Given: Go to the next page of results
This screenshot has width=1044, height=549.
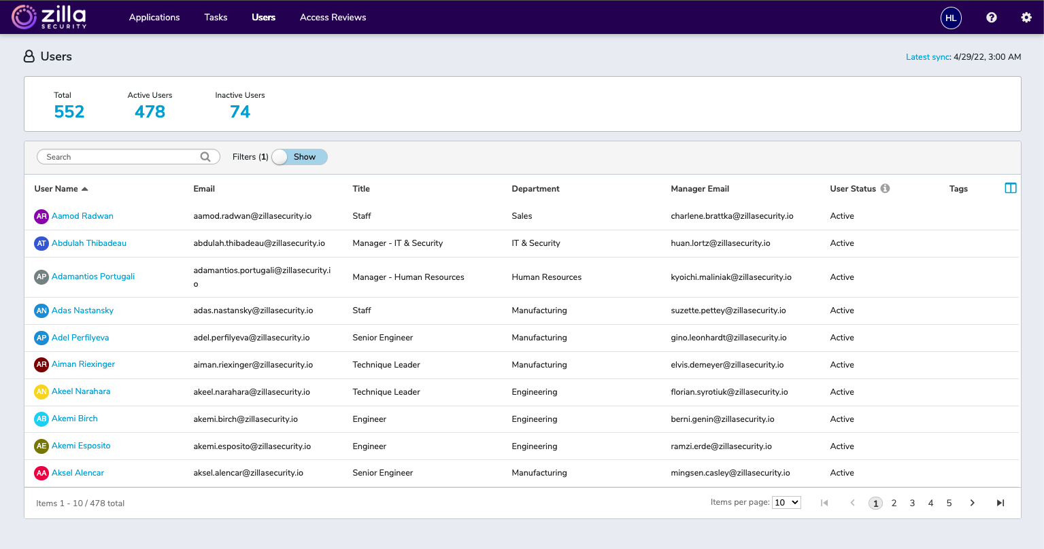Looking at the screenshot, I should click(x=972, y=502).
